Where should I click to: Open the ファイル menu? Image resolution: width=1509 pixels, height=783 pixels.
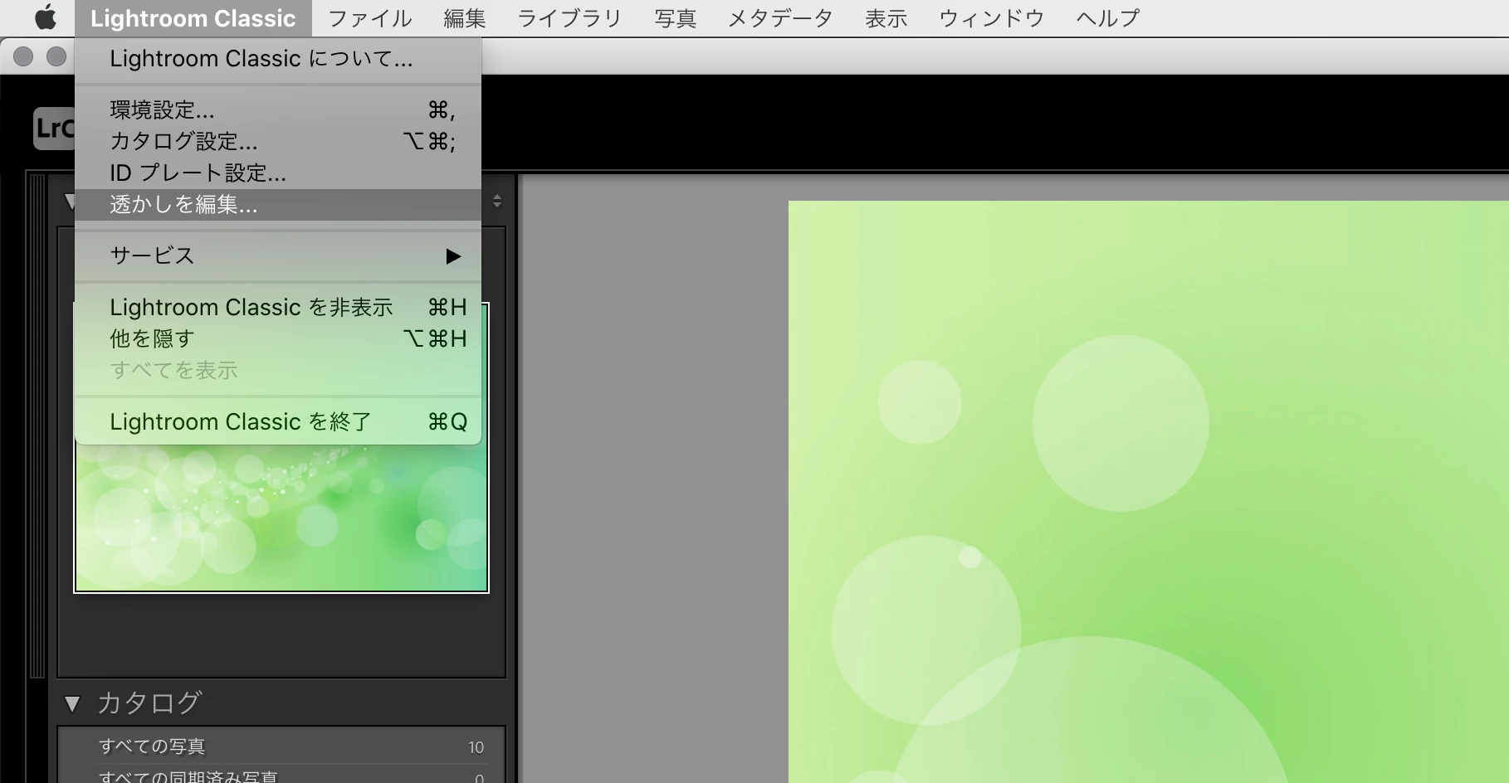click(x=369, y=18)
